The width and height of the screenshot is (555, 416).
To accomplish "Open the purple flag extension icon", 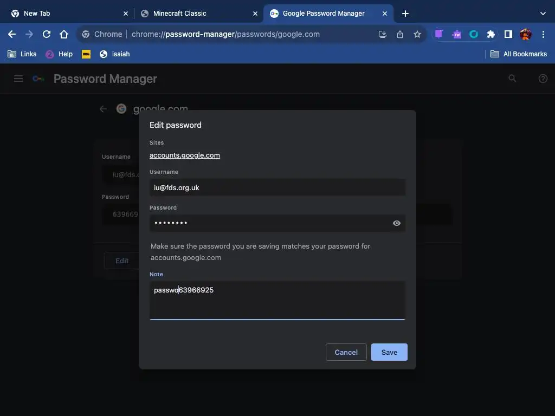I will point(439,34).
